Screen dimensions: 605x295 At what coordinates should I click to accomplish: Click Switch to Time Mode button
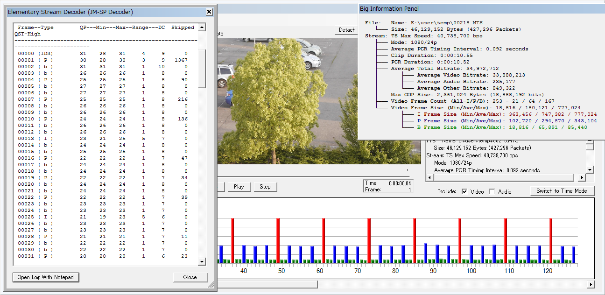[562, 191]
